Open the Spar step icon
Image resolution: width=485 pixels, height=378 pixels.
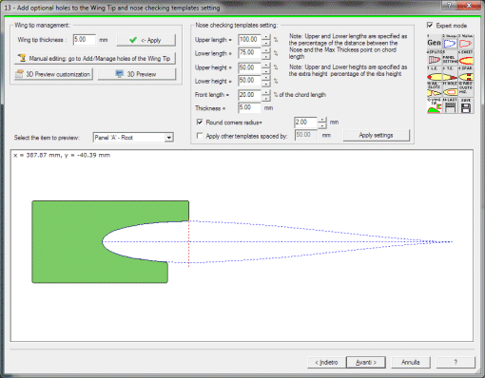click(466, 74)
